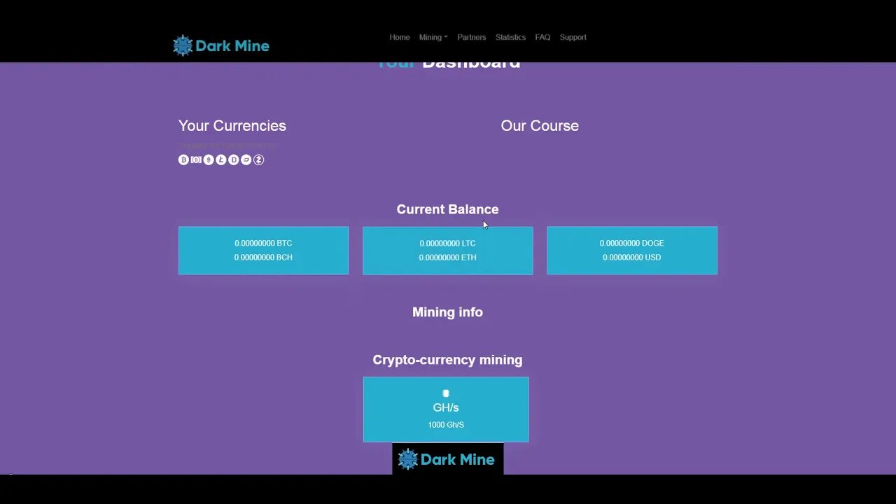Click the Dark Mine logo in header
Image resolution: width=896 pixels, height=504 pixels.
coord(221,45)
